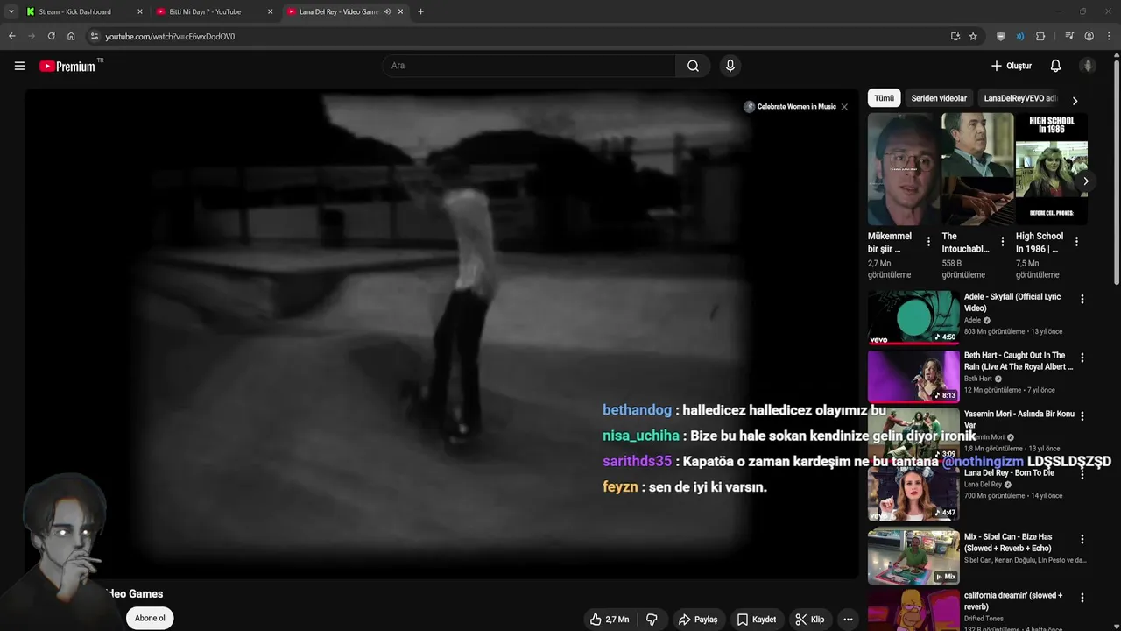Dislike the video with thumbs-down

click(652, 619)
